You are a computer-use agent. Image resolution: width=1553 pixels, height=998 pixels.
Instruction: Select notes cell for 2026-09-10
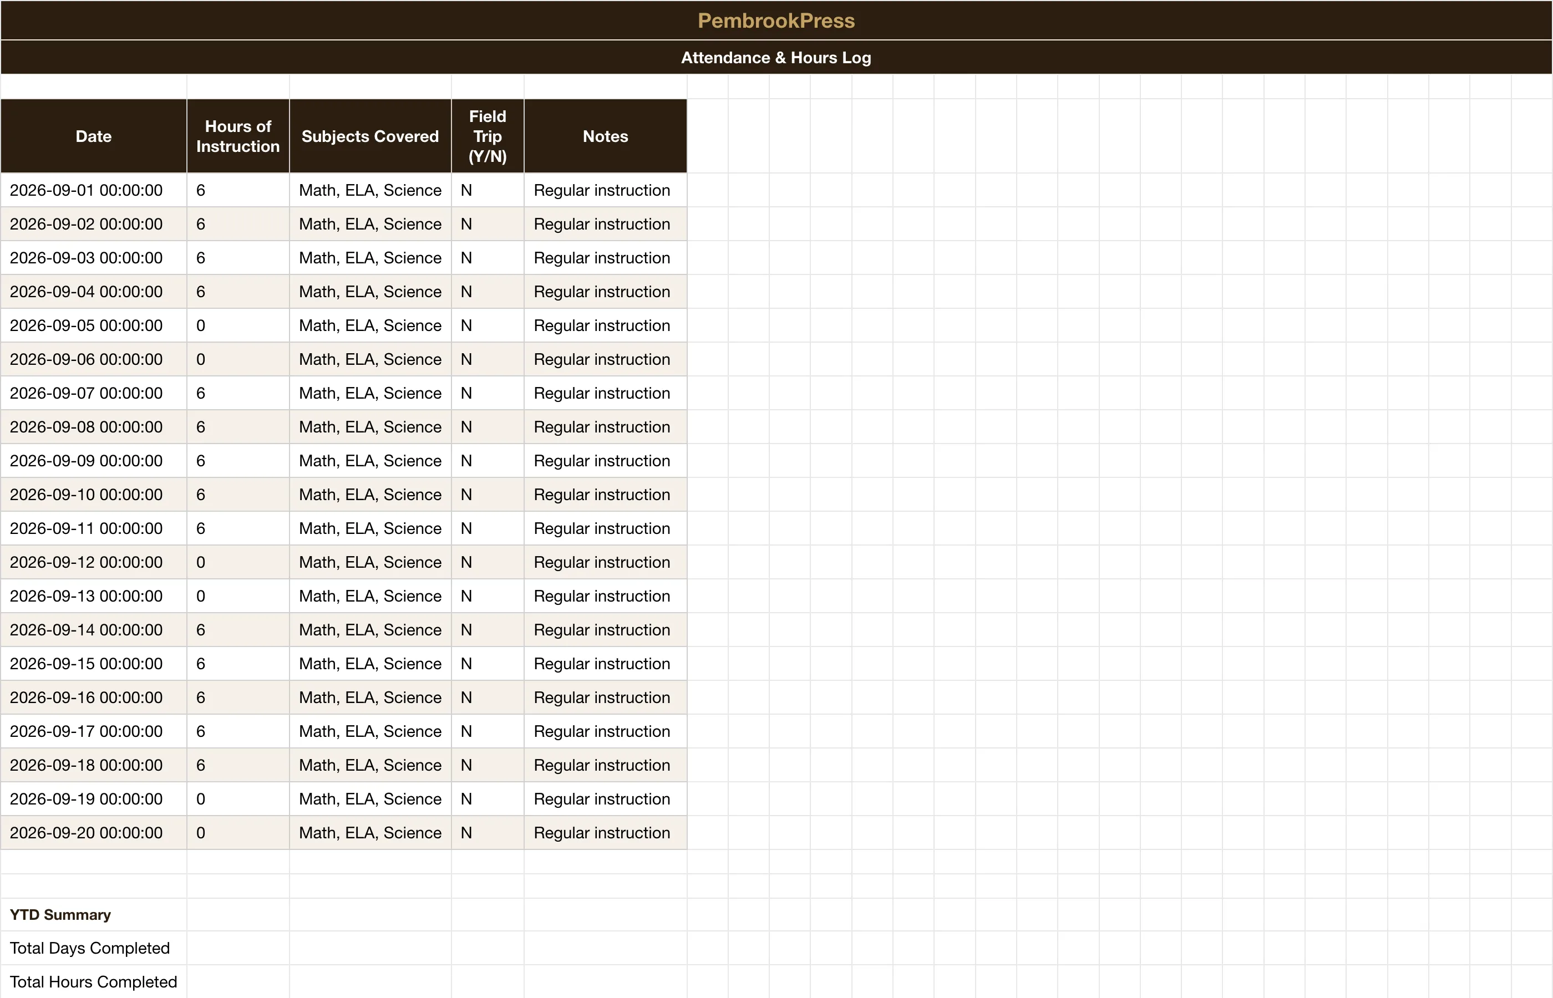pyautogui.click(x=605, y=495)
